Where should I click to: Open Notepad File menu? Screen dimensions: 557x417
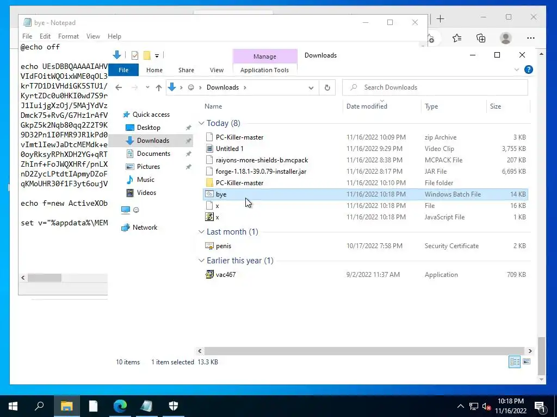pos(27,36)
